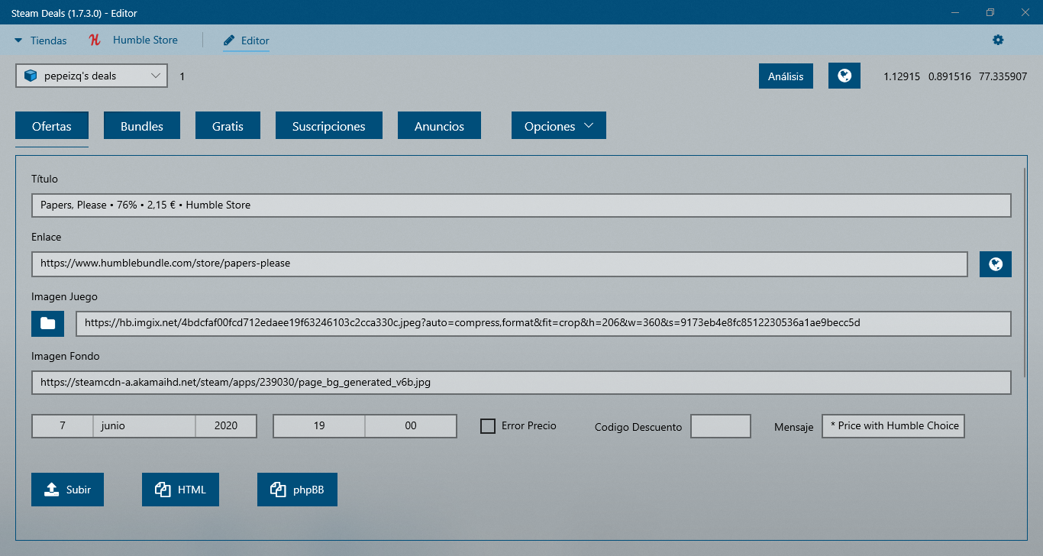
Task: Click the copy icon on phpBB button
Action: click(x=278, y=490)
